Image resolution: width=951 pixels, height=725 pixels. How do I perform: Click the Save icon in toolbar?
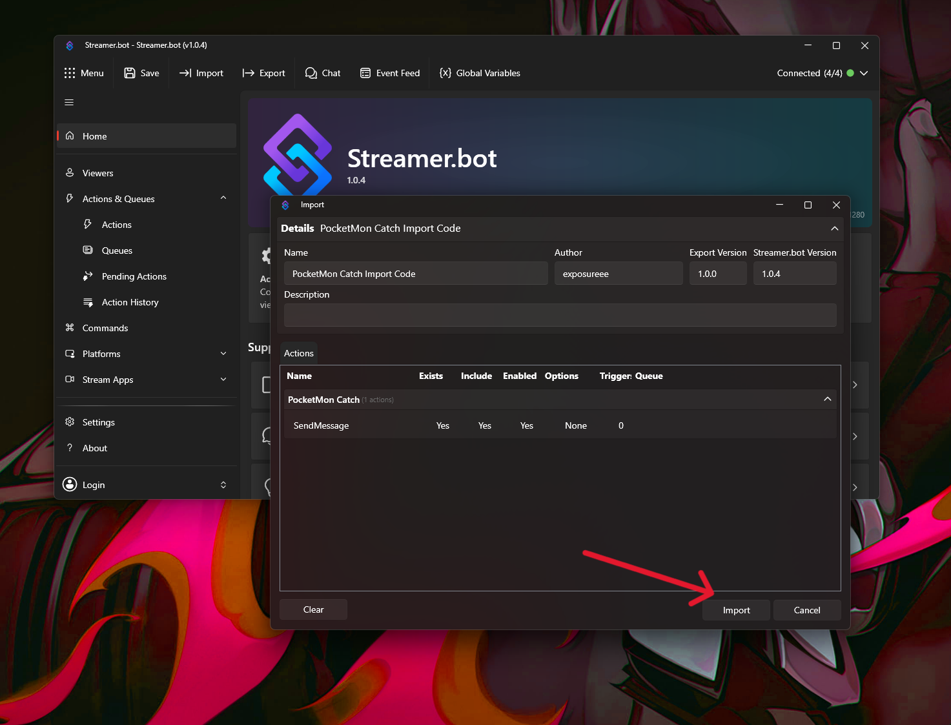point(130,73)
